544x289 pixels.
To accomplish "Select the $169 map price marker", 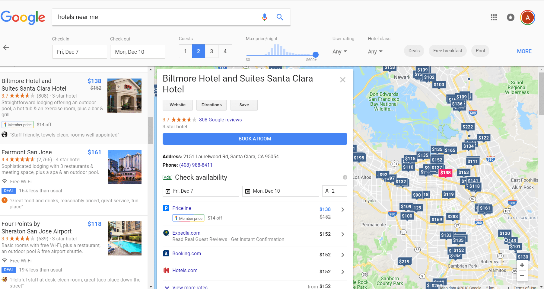I will [x=437, y=220].
